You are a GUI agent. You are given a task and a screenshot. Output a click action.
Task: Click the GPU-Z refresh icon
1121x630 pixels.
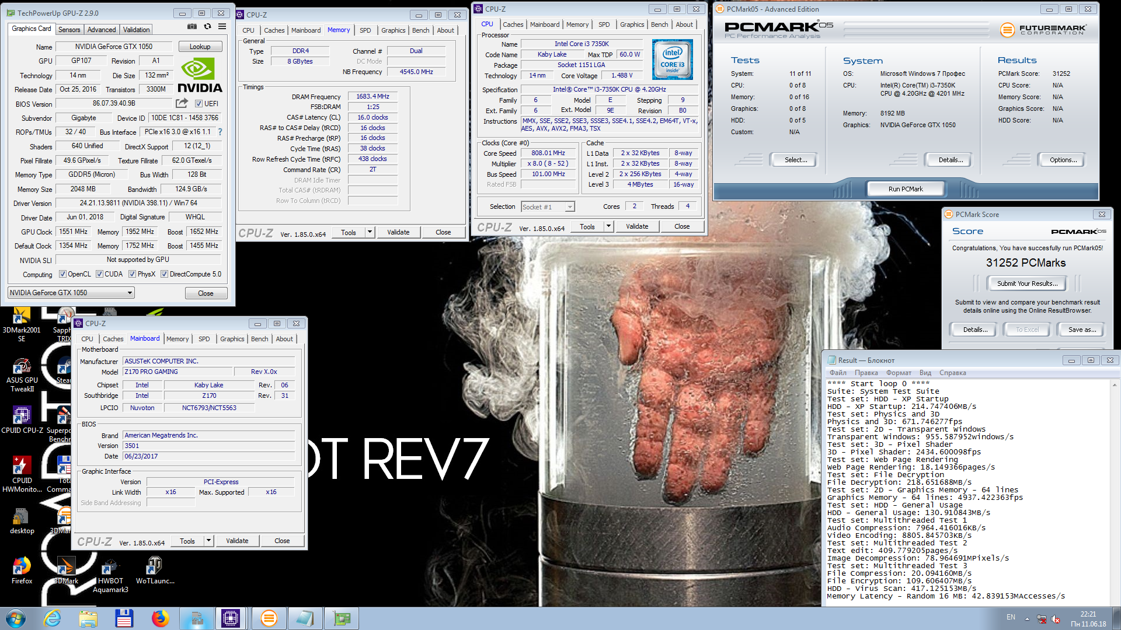point(207,27)
